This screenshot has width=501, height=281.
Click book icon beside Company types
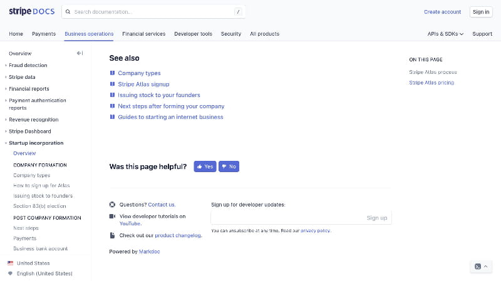click(x=112, y=73)
